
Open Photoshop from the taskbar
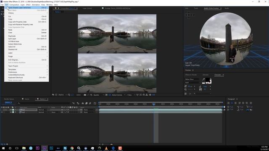click(51, 148)
